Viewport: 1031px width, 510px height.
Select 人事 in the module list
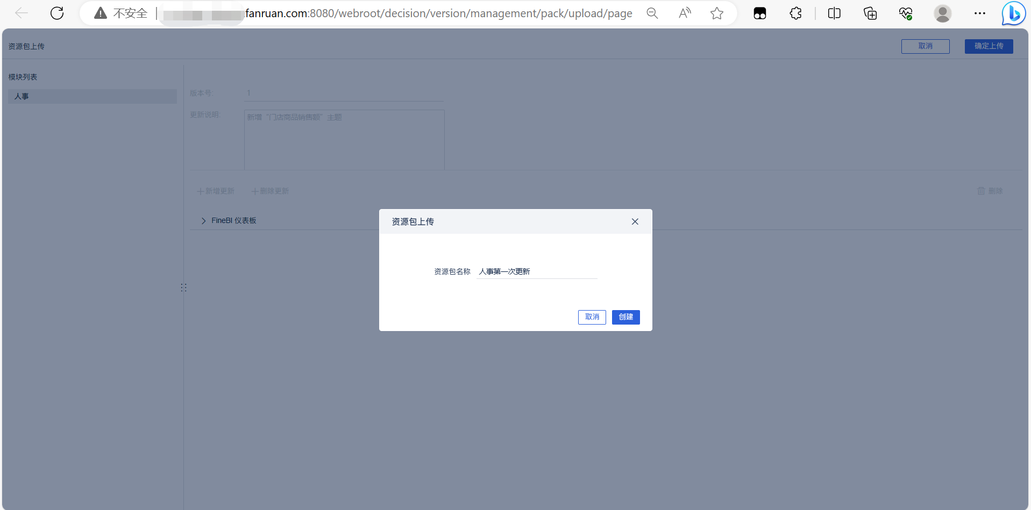pos(93,96)
